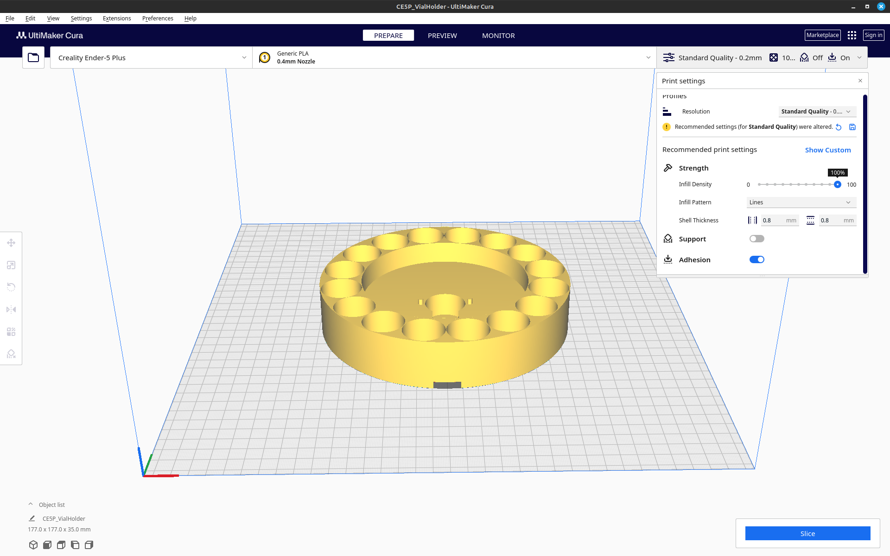Open the UltiMaker apps grid icon

click(852, 35)
